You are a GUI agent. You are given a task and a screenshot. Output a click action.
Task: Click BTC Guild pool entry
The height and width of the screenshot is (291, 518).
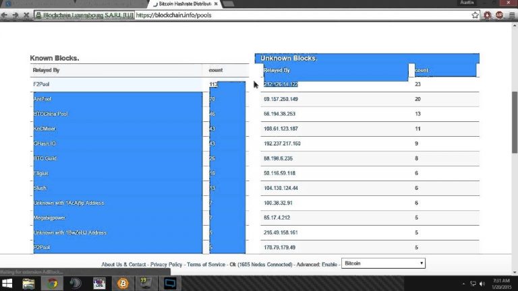(45, 158)
